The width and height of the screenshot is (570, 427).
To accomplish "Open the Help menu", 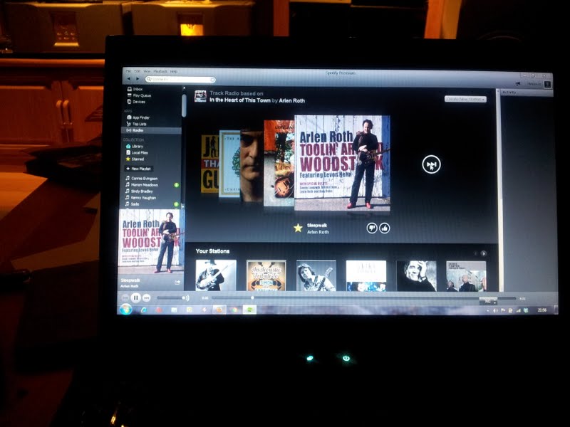I will point(173,72).
